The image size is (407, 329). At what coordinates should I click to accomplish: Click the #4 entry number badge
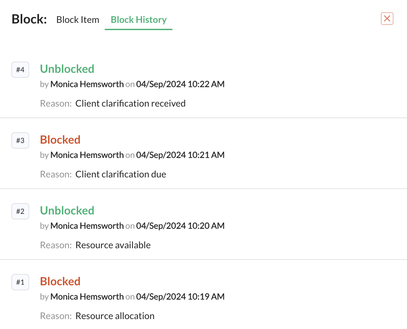[x=20, y=70]
